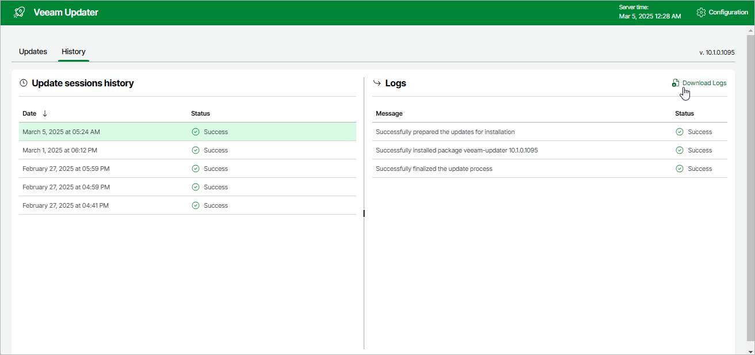
Task: Click the success checkmark for the finalized update log
Action: coord(680,169)
